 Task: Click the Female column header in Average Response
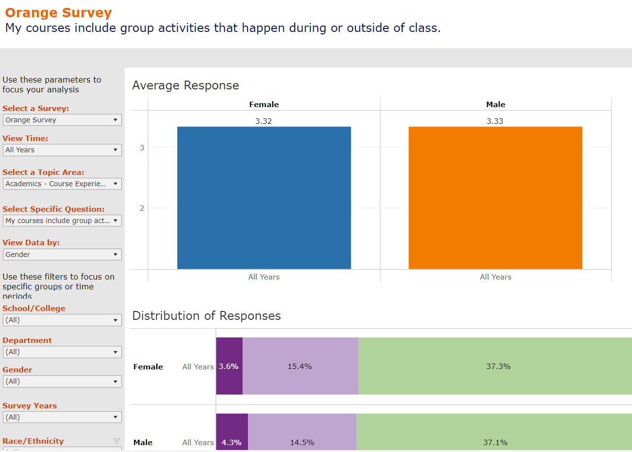264,104
